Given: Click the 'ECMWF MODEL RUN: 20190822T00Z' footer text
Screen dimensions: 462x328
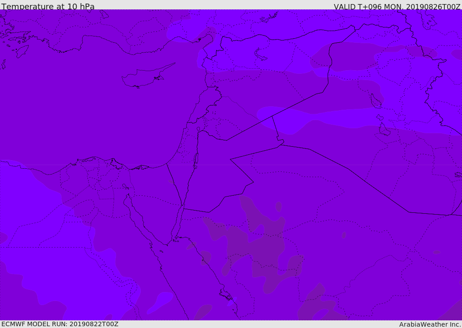Looking at the screenshot, I should [60, 324].
